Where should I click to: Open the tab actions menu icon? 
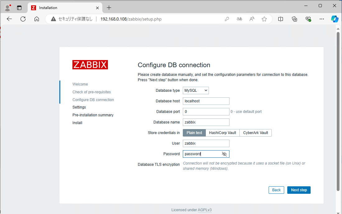(x=19, y=7)
